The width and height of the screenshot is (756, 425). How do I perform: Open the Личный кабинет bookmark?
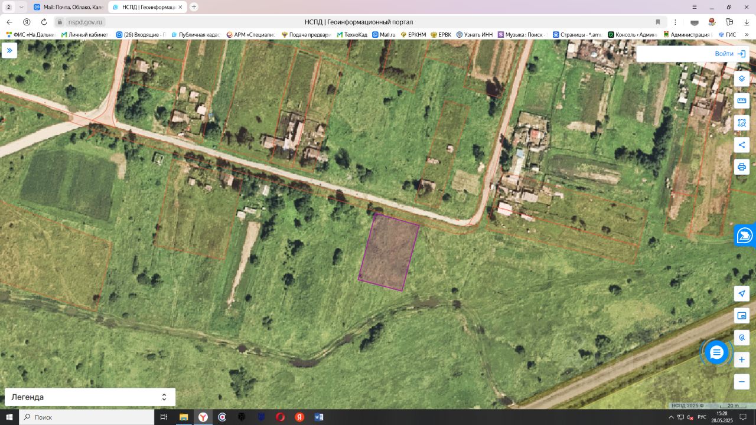(85, 34)
